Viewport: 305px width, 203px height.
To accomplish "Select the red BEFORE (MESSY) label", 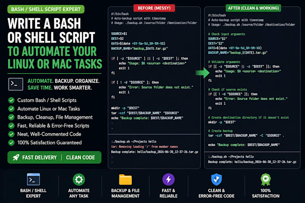I will pyautogui.click(x=154, y=8).
